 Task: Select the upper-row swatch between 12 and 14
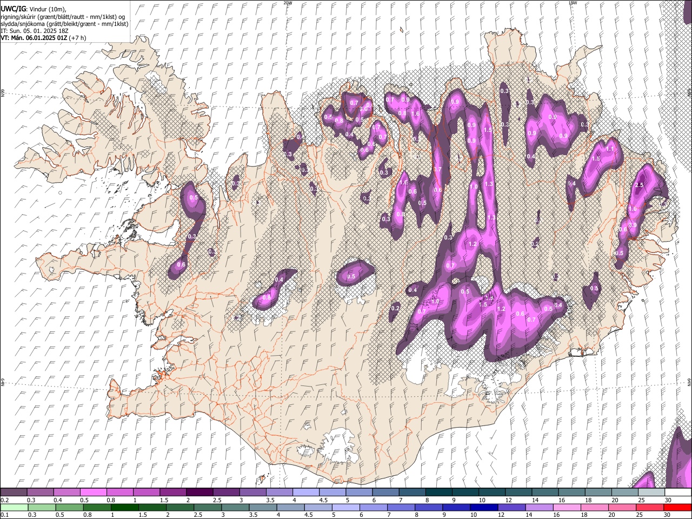pos(518,492)
